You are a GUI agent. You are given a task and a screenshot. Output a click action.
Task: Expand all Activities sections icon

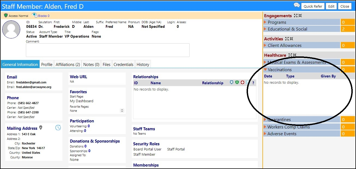click(287, 39)
